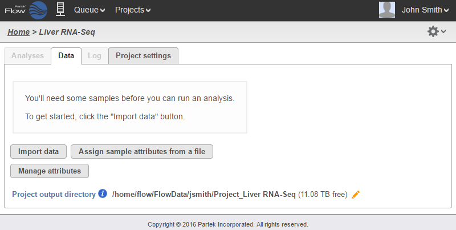Click the Manage attributes button

50,171
